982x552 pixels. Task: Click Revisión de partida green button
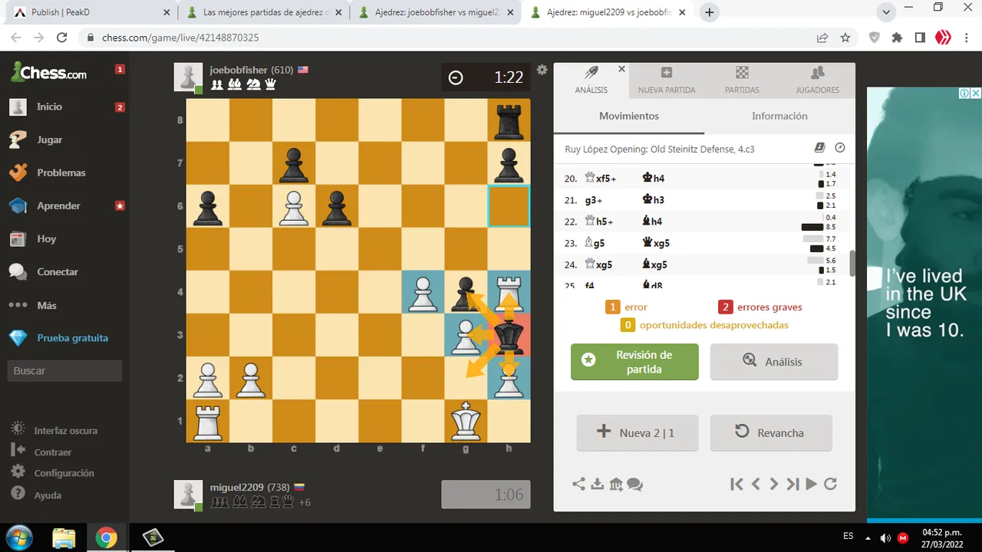(x=634, y=362)
